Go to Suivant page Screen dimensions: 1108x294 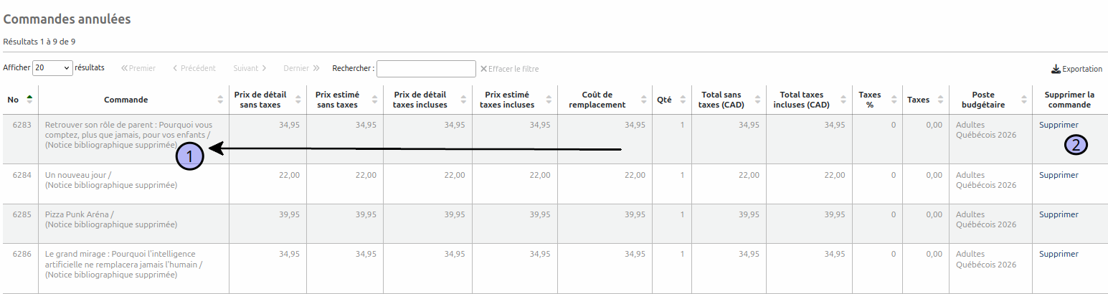point(250,68)
